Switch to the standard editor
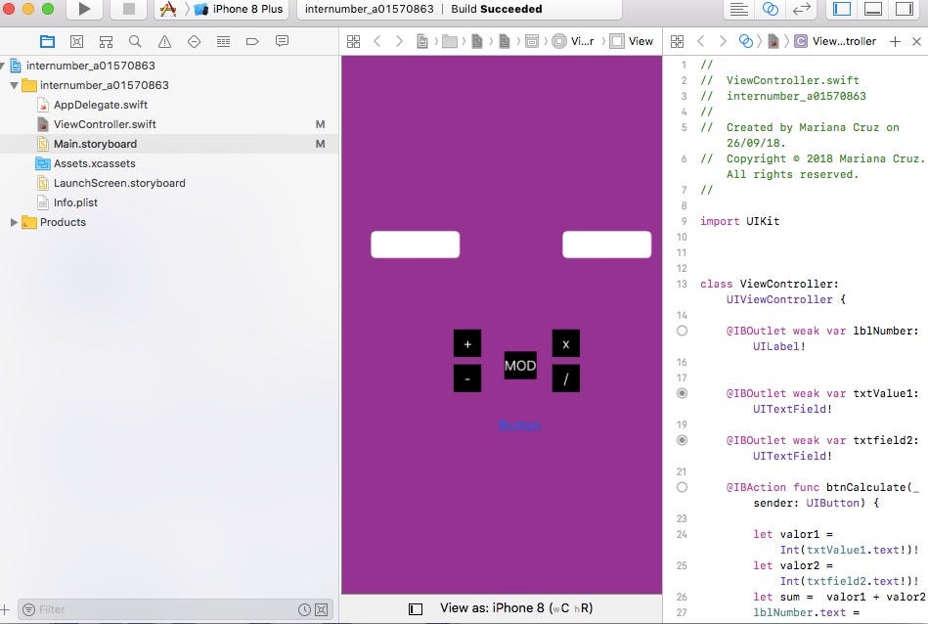Viewport: 928px width, 624px height. pyautogui.click(x=738, y=9)
